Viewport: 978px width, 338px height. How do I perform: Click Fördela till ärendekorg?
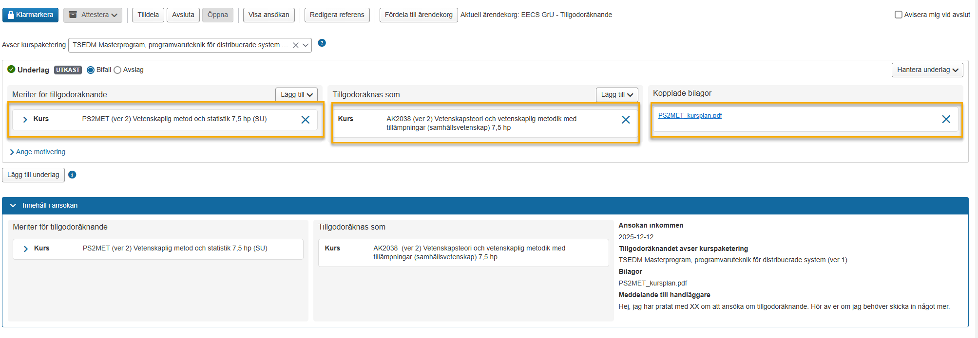419,15
